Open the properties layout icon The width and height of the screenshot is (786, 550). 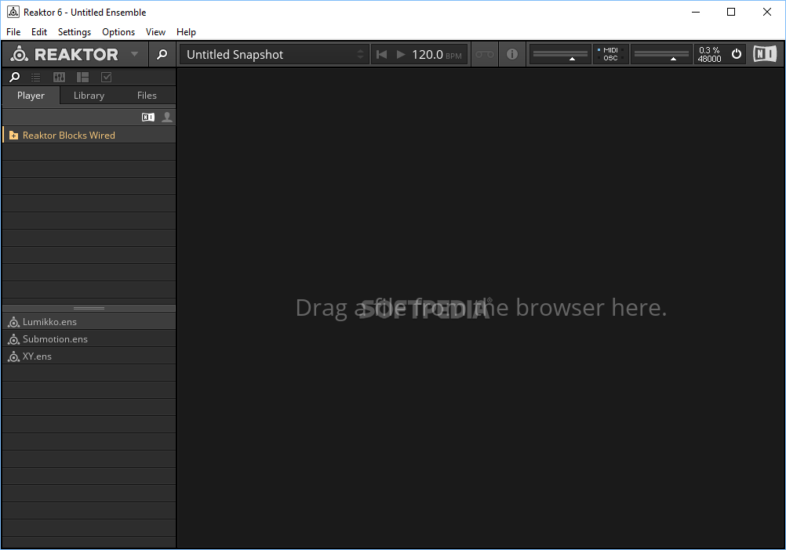click(82, 77)
